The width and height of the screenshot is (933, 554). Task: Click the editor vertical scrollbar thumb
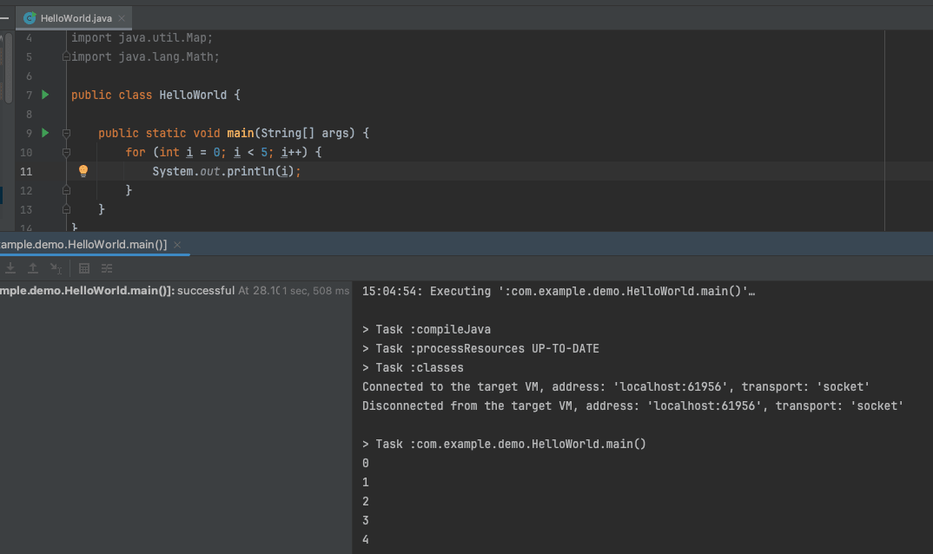(9, 68)
